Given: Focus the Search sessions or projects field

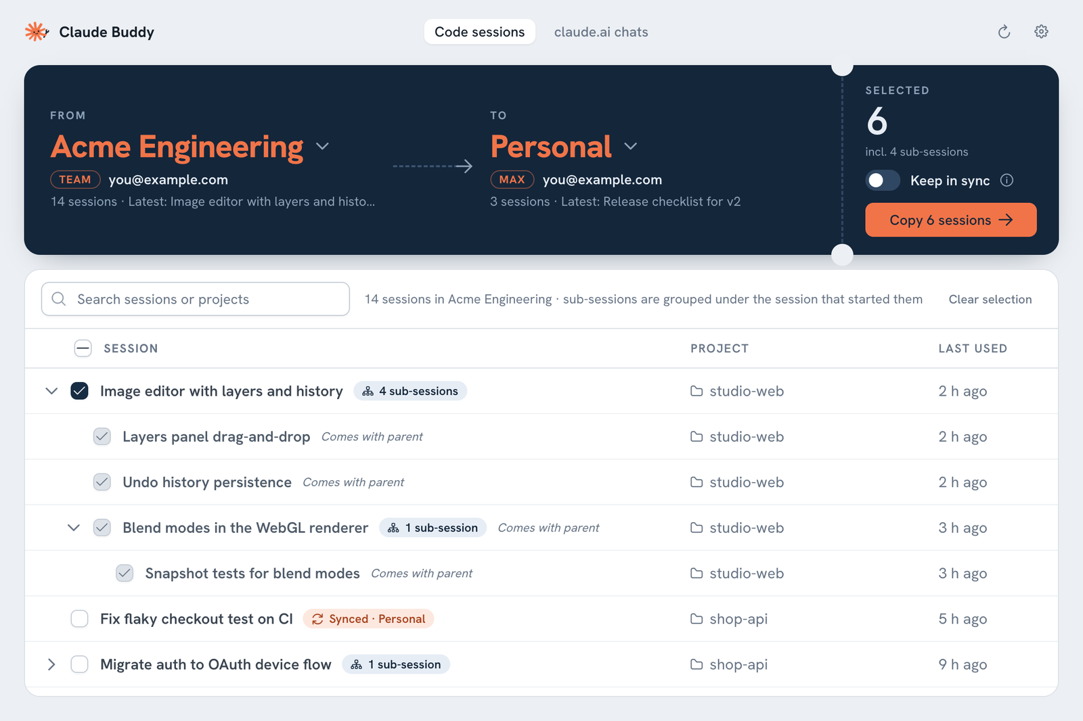Looking at the screenshot, I should 196,299.
